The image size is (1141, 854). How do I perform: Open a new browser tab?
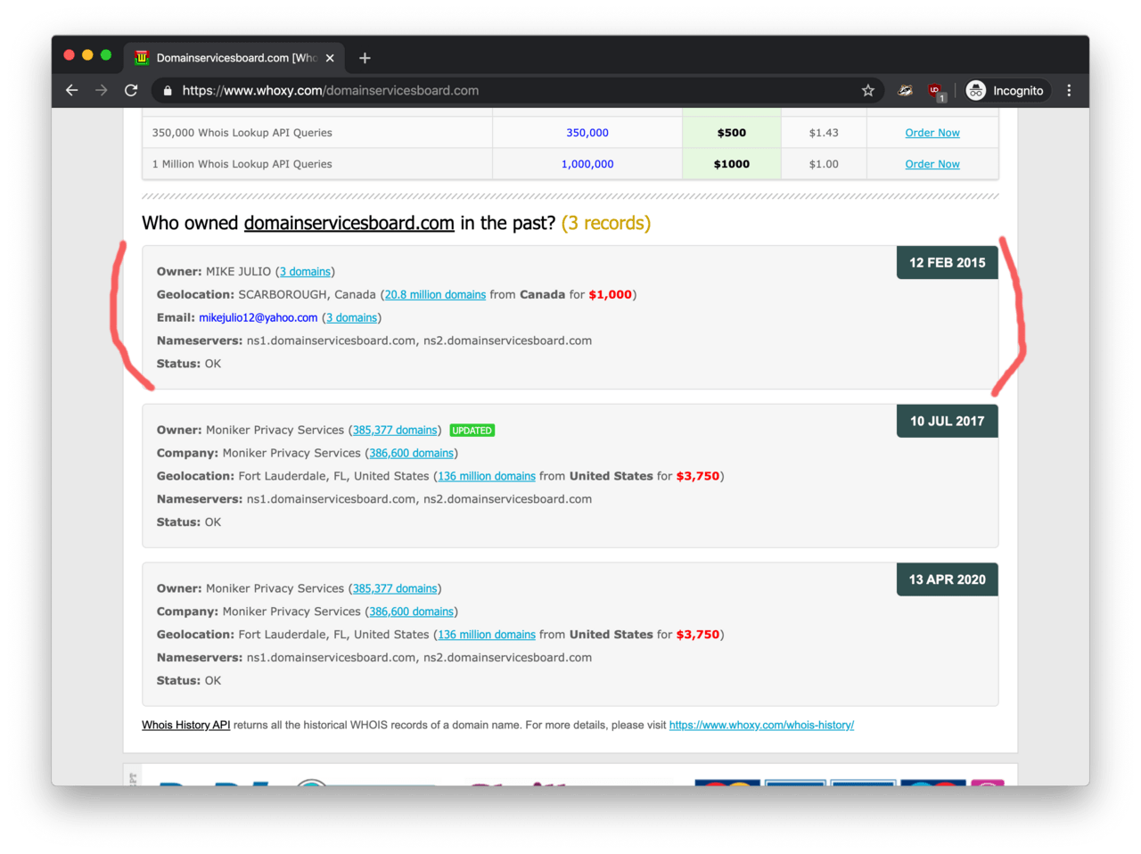coord(365,58)
